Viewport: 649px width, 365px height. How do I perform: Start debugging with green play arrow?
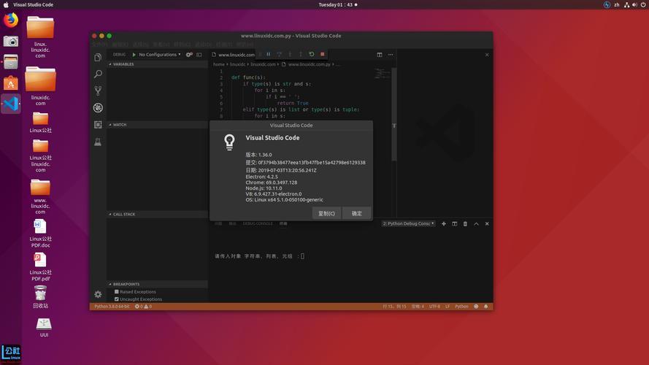click(x=134, y=55)
